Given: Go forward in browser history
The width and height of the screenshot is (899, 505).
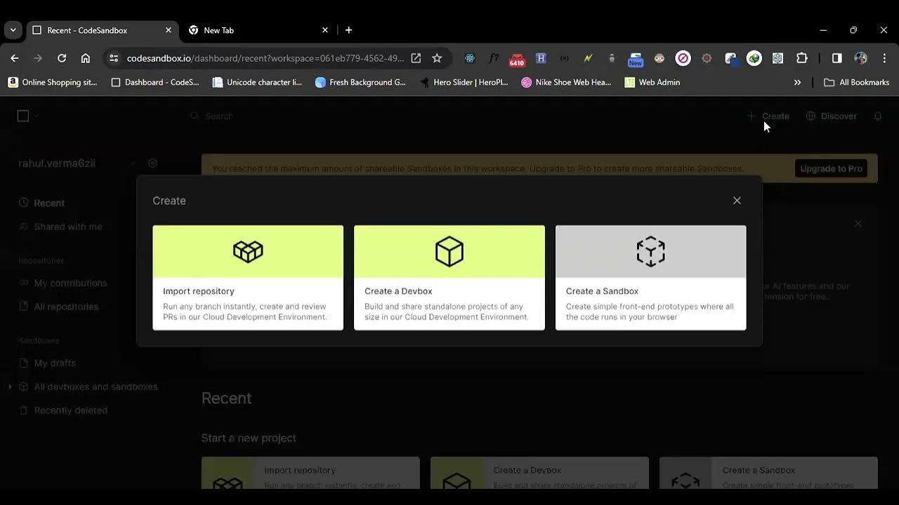Looking at the screenshot, I should [38, 58].
